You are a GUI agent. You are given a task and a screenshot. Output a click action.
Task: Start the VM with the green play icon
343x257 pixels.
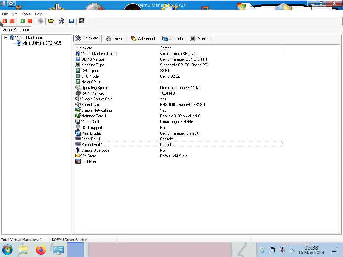point(22,21)
